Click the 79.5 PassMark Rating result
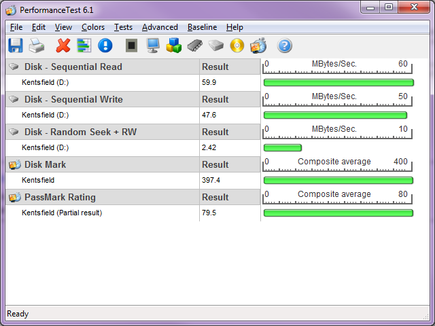435x326 pixels. point(209,213)
